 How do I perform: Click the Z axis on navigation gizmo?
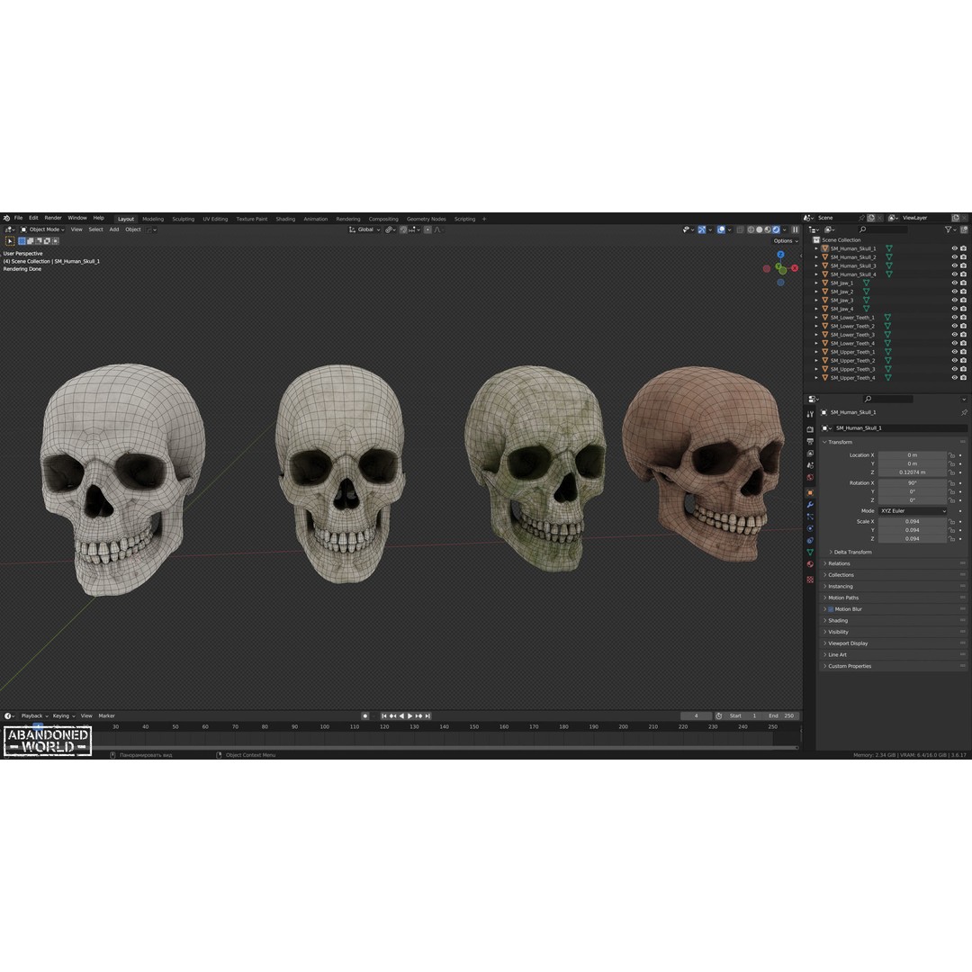tap(780, 255)
